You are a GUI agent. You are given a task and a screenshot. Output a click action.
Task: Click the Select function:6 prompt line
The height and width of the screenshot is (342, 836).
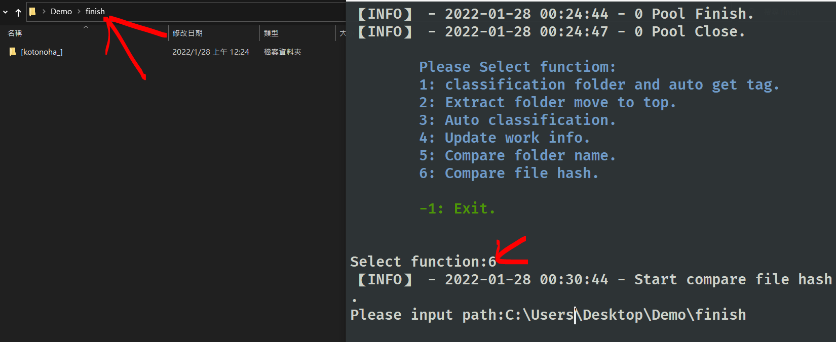[x=423, y=262]
